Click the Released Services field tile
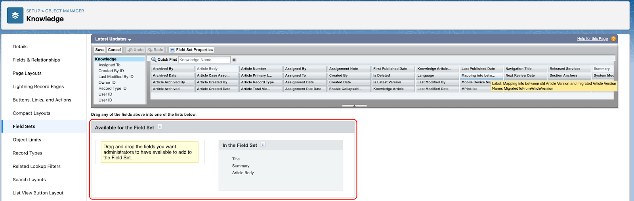Screen dimensions: 634x201 click(569, 69)
